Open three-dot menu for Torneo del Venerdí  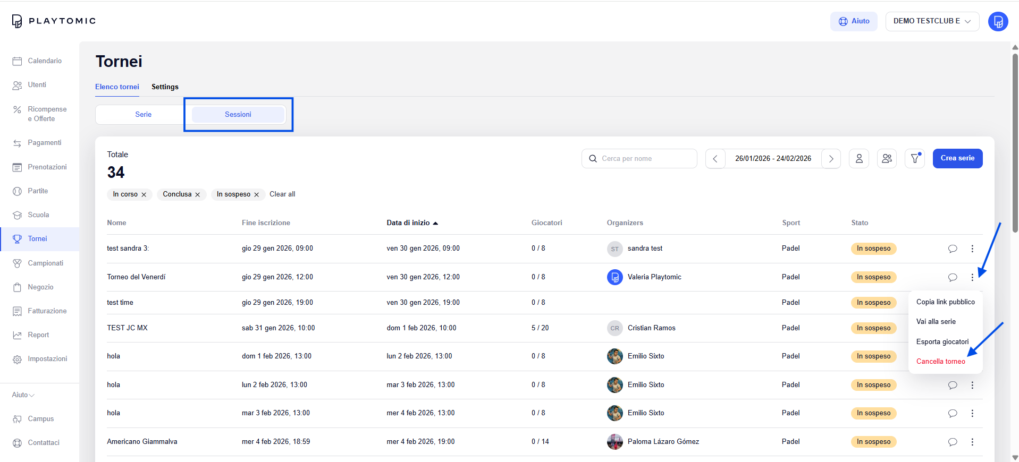tap(972, 277)
